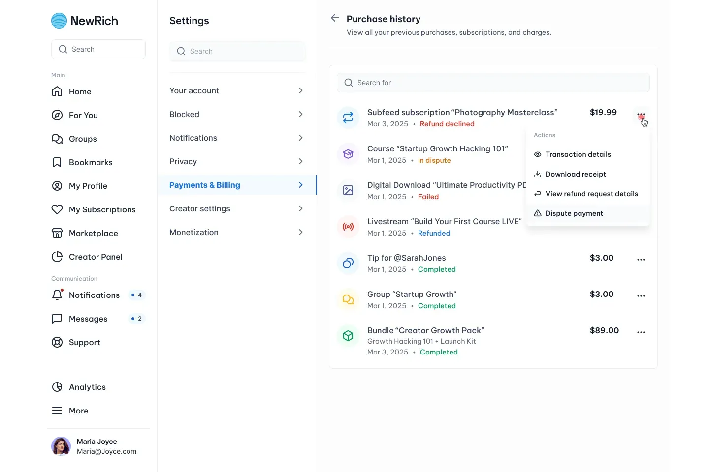Click the Digital Download image icon
Viewport: 709px width, 472px height.
(348, 190)
